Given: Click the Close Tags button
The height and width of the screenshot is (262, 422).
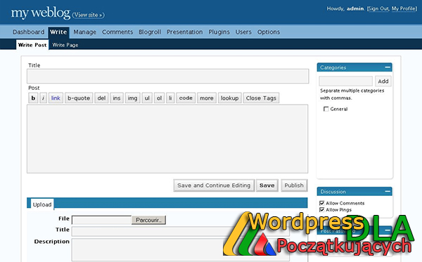Looking at the screenshot, I should click(x=261, y=98).
